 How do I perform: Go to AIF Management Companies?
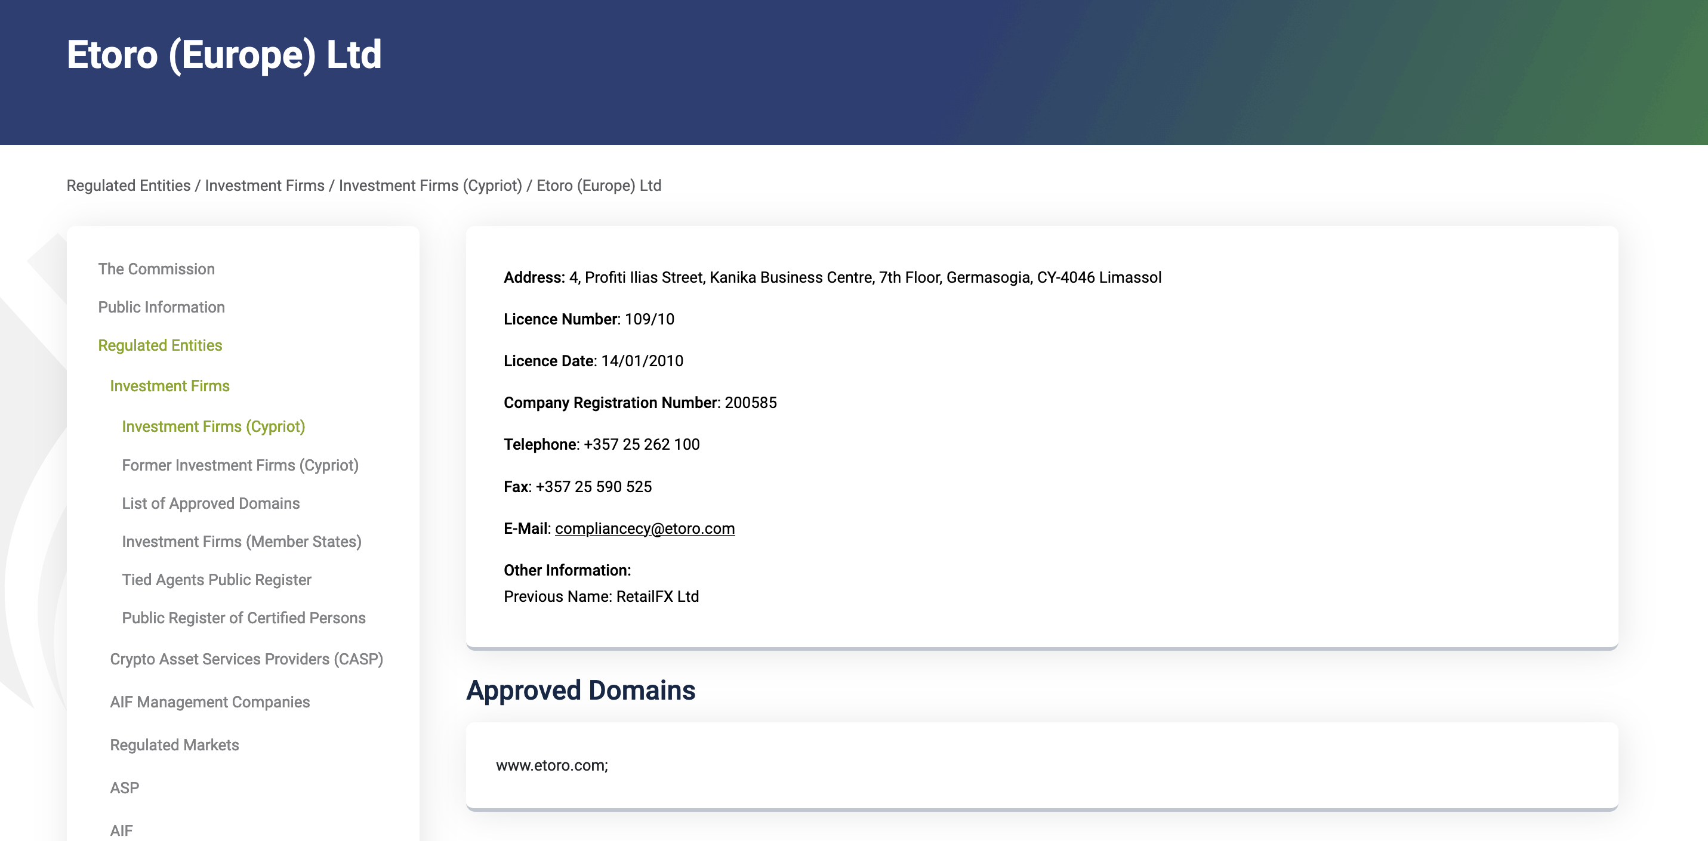click(x=209, y=702)
